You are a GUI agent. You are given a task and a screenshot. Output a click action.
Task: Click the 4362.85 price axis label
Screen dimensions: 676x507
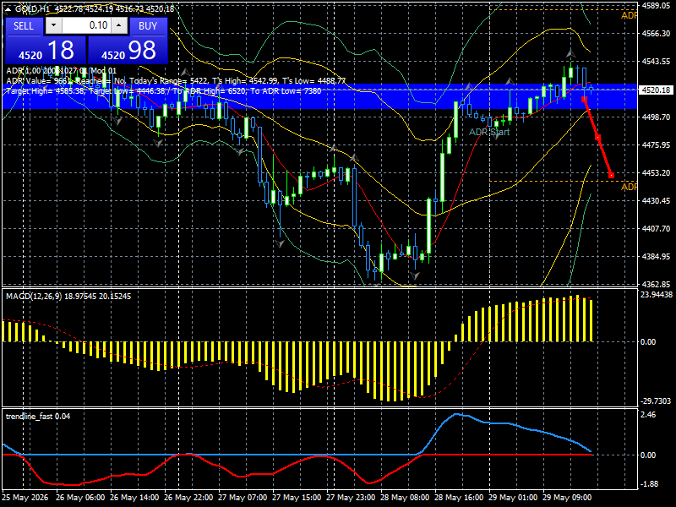[657, 284]
